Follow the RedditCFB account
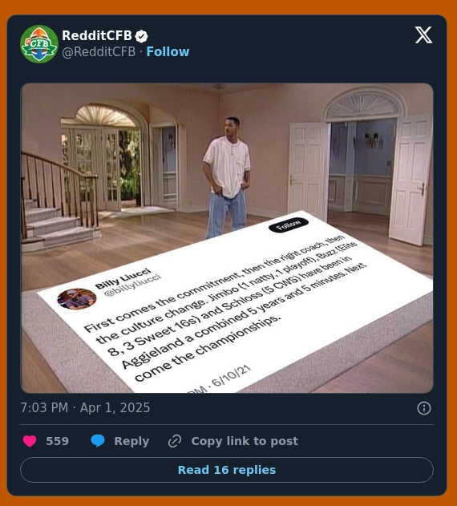This screenshot has height=506, width=457. point(168,51)
